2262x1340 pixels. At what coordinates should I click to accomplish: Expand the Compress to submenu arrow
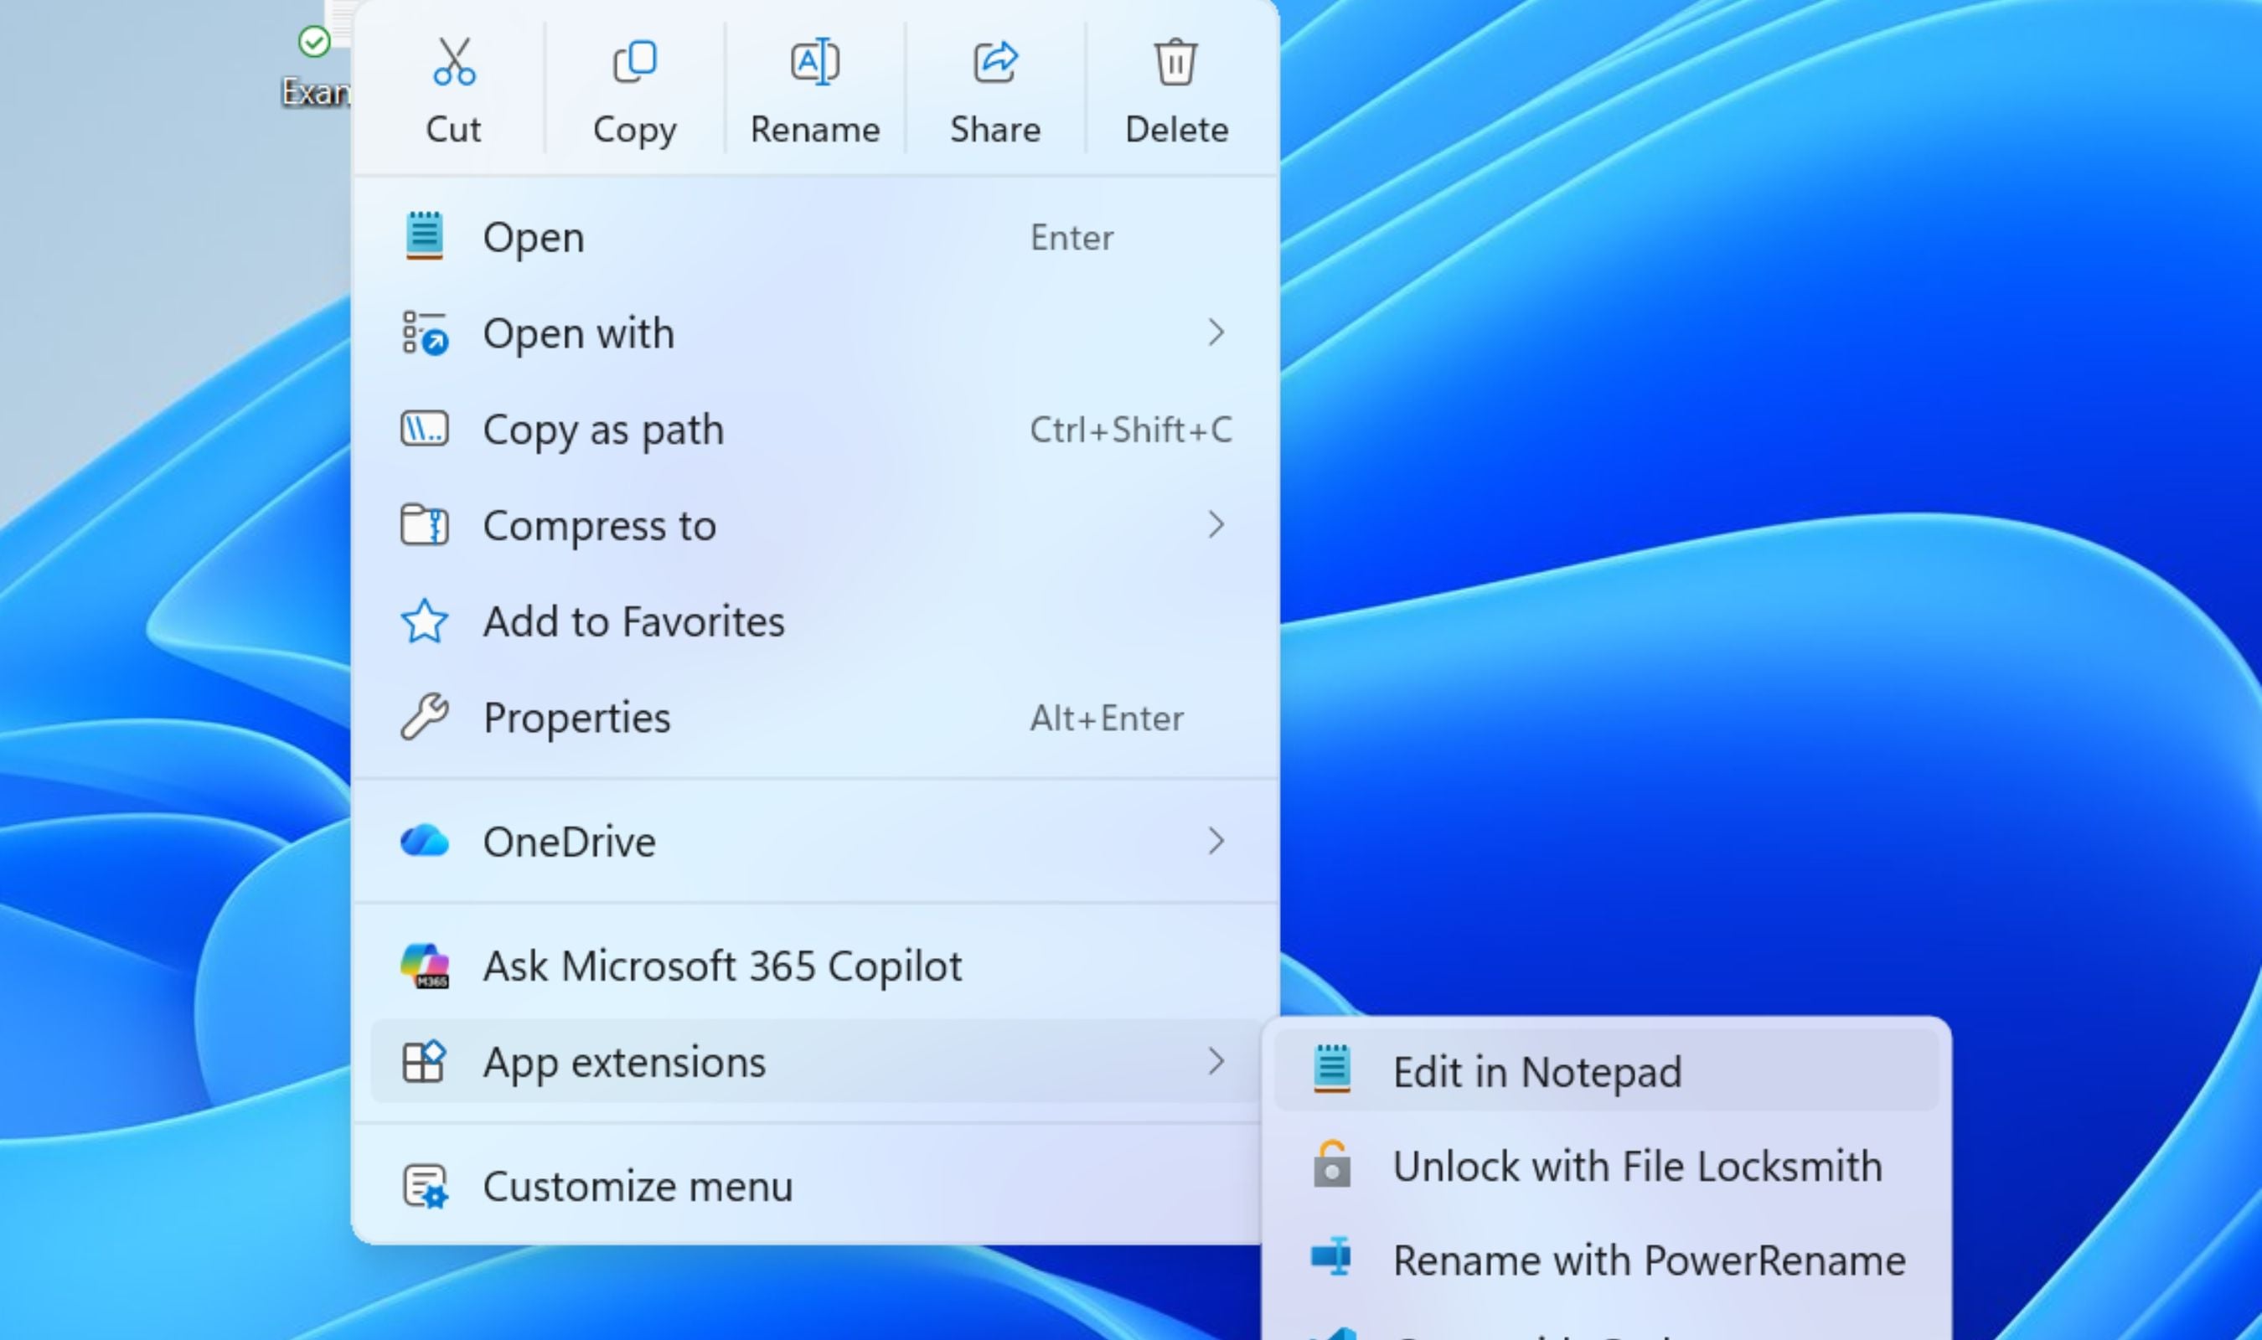coord(1216,524)
